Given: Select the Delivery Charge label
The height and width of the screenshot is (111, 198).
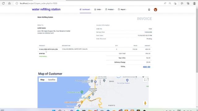Looking at the screenshot, I should (120, 62).
